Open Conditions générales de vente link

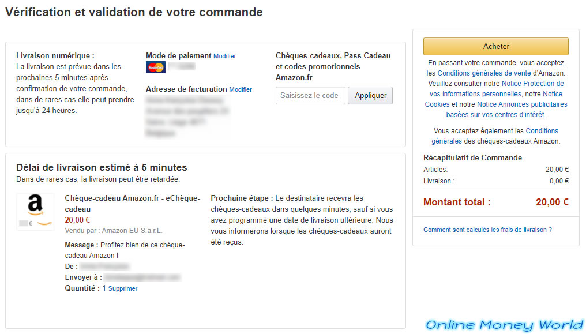[x=484, y=73]
